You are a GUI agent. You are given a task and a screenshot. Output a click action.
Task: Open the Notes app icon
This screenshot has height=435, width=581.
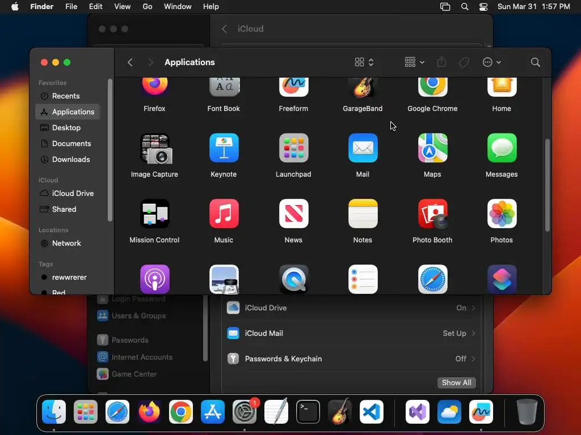363,214
